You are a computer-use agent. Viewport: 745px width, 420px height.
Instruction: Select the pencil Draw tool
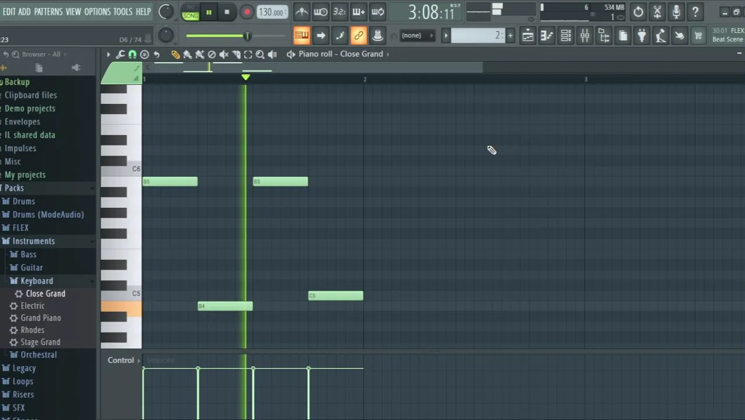(175, 54)
